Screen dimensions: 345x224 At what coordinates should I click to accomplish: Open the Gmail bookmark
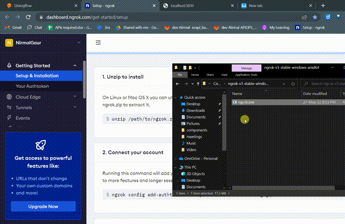pos(13,27)
